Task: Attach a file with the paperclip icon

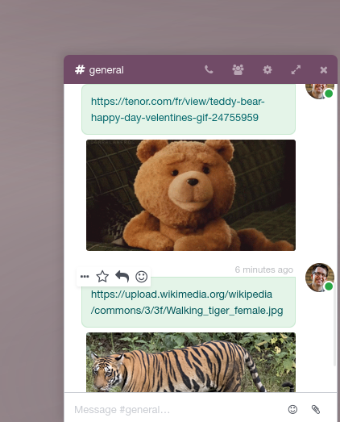Action: pos(316,409)
